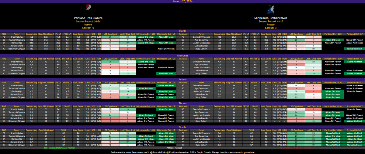Viewport: 365px width, 154px height.
Task: Select the March 20, 2026 date header
Action: (x=182, y=1)
